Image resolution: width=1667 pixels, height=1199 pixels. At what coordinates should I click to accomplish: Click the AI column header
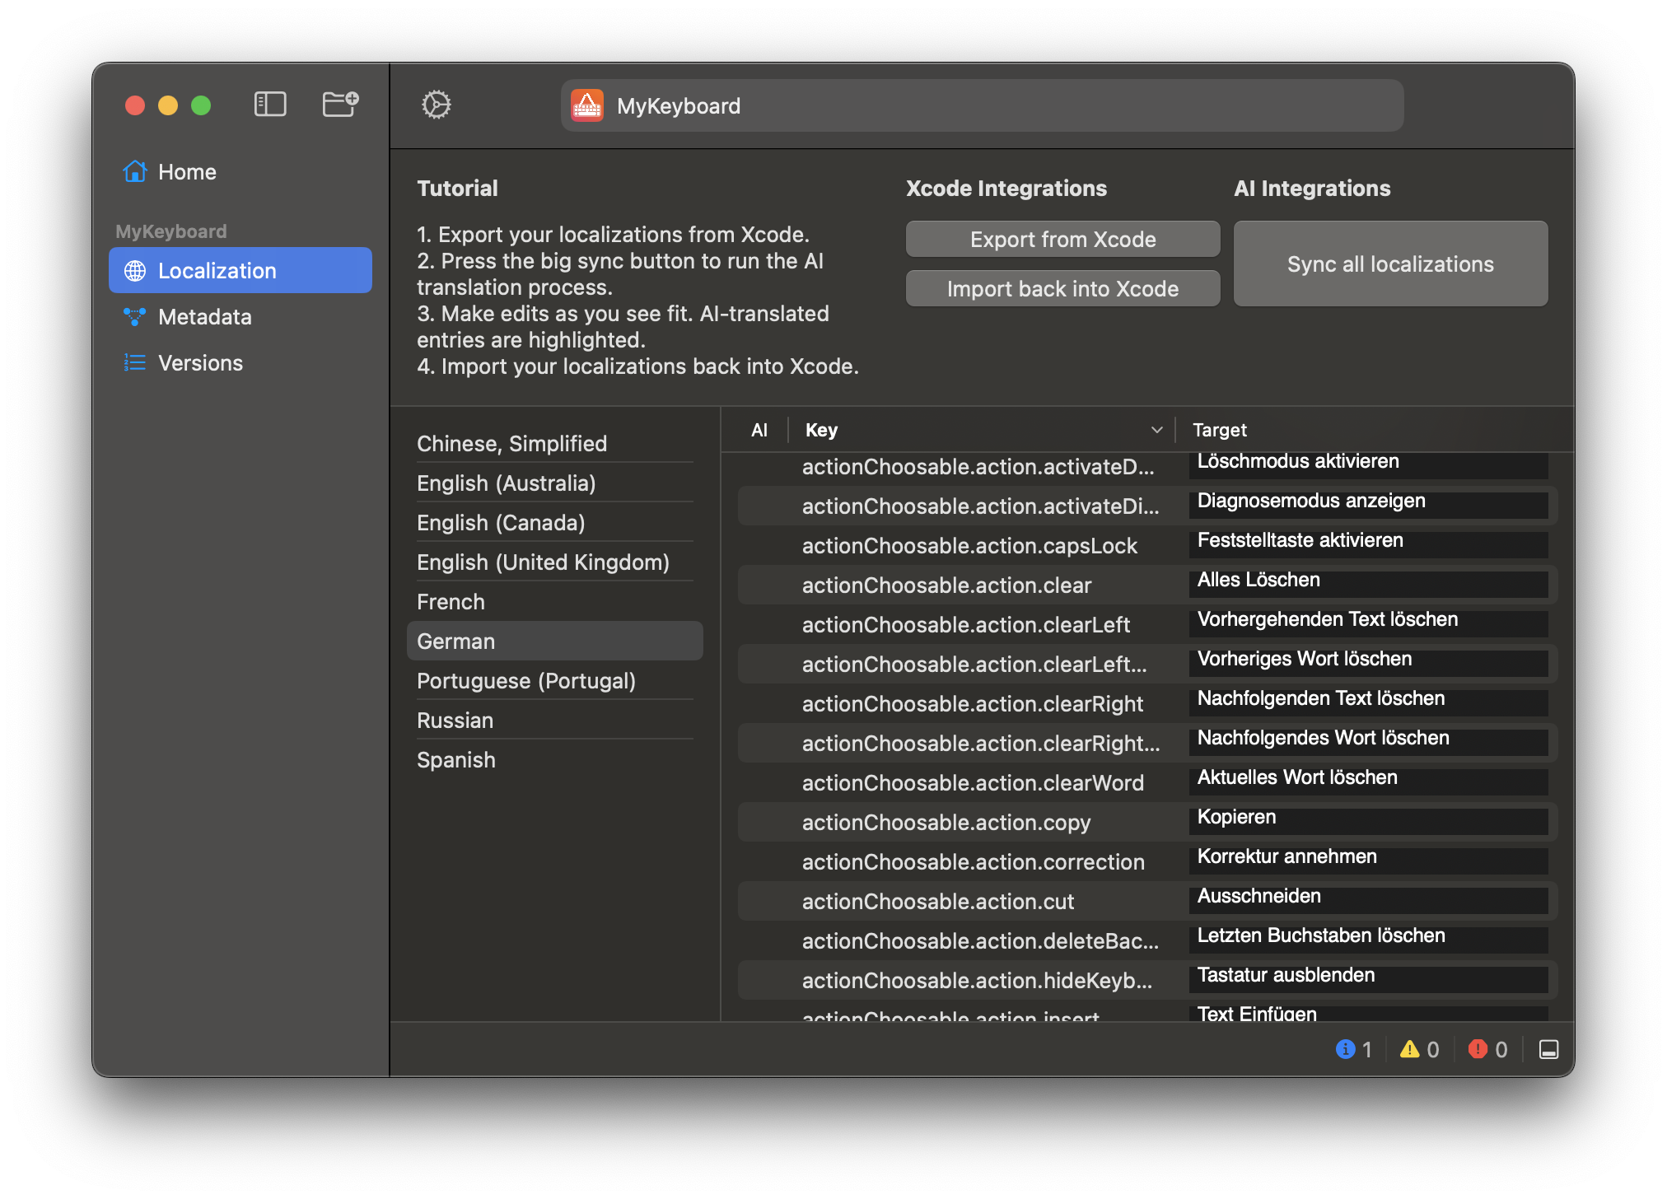759,430
